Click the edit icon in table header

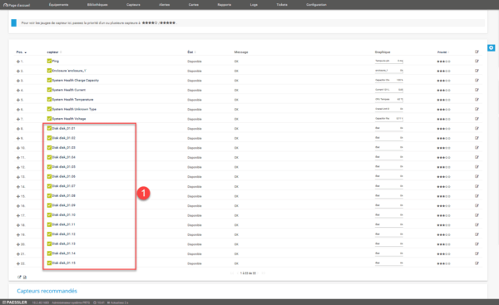(477, 52)
